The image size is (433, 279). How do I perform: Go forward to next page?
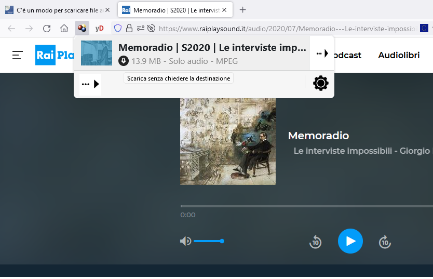(x=29, y=28)
